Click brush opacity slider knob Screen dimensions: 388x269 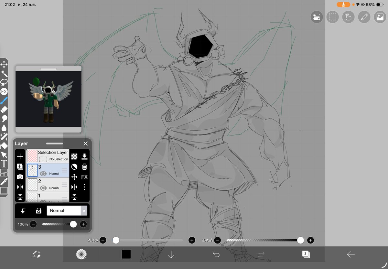[x=300, y=240]
